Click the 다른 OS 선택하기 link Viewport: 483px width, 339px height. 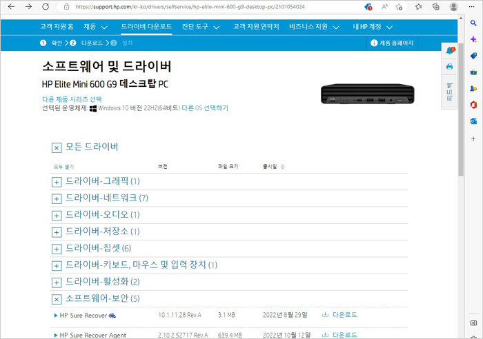tap(205, 108)
